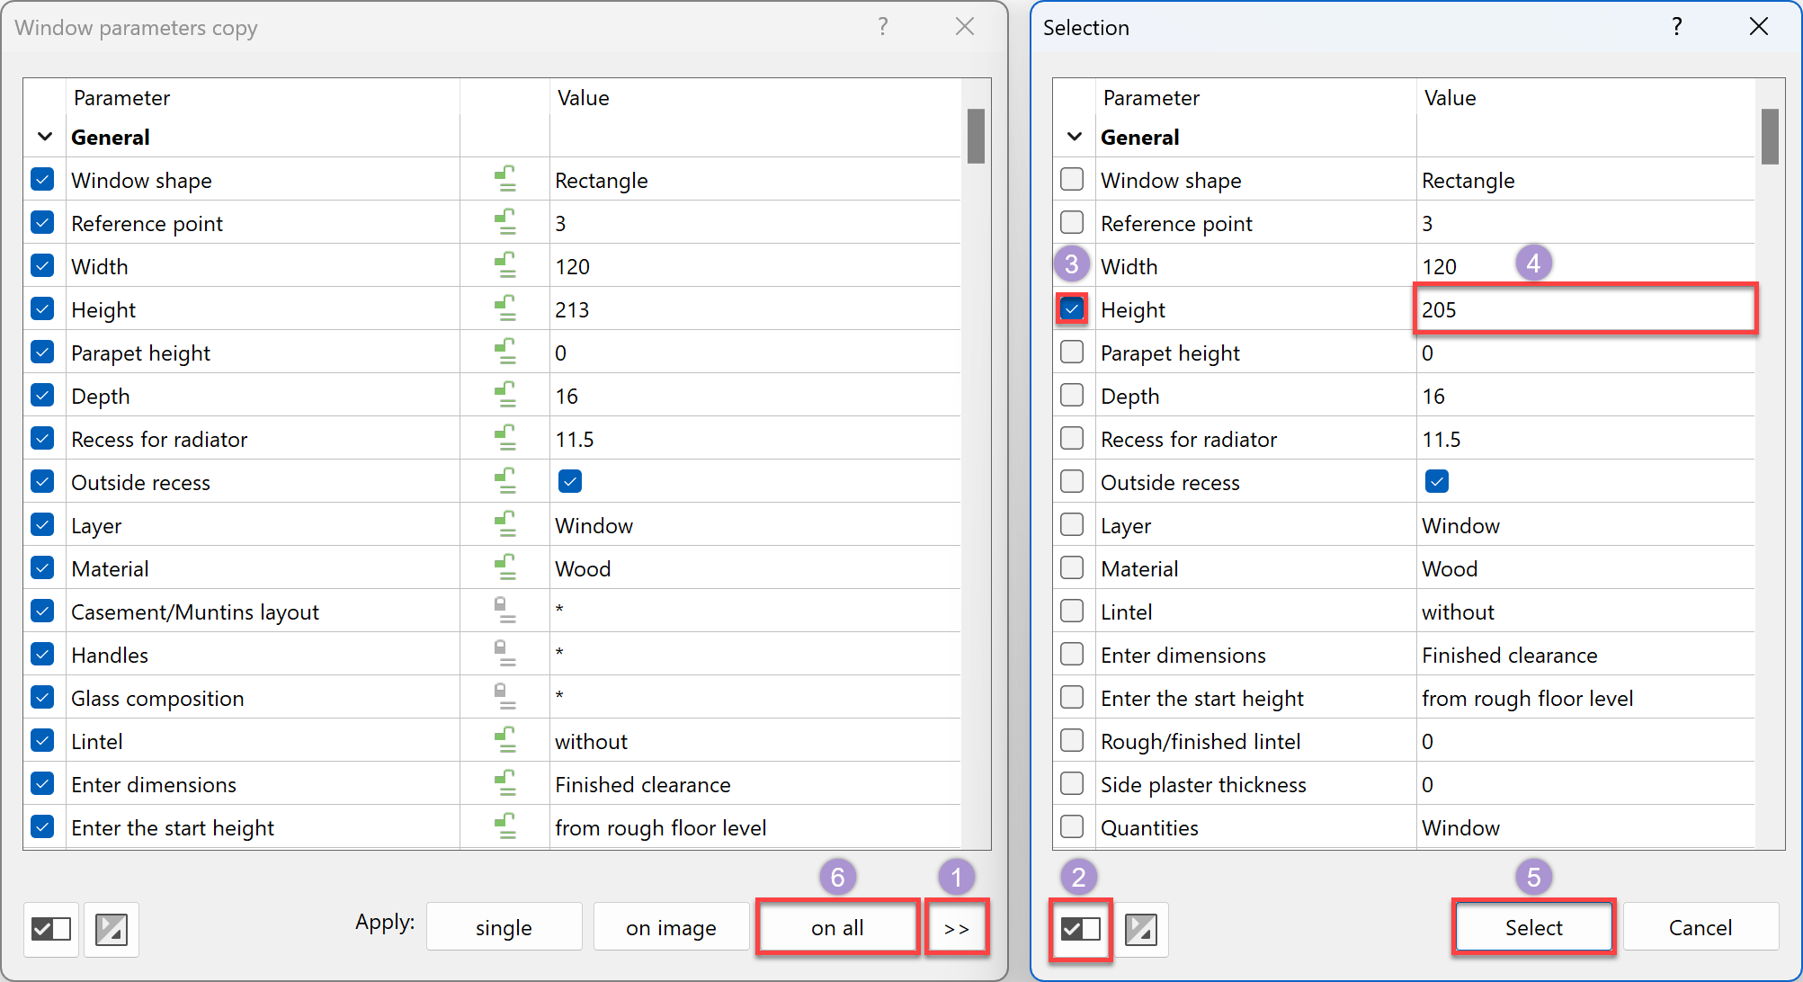Collapse the General section in left dialog
The height and width of the screenshot is (982, 1803).
point(44,137)
